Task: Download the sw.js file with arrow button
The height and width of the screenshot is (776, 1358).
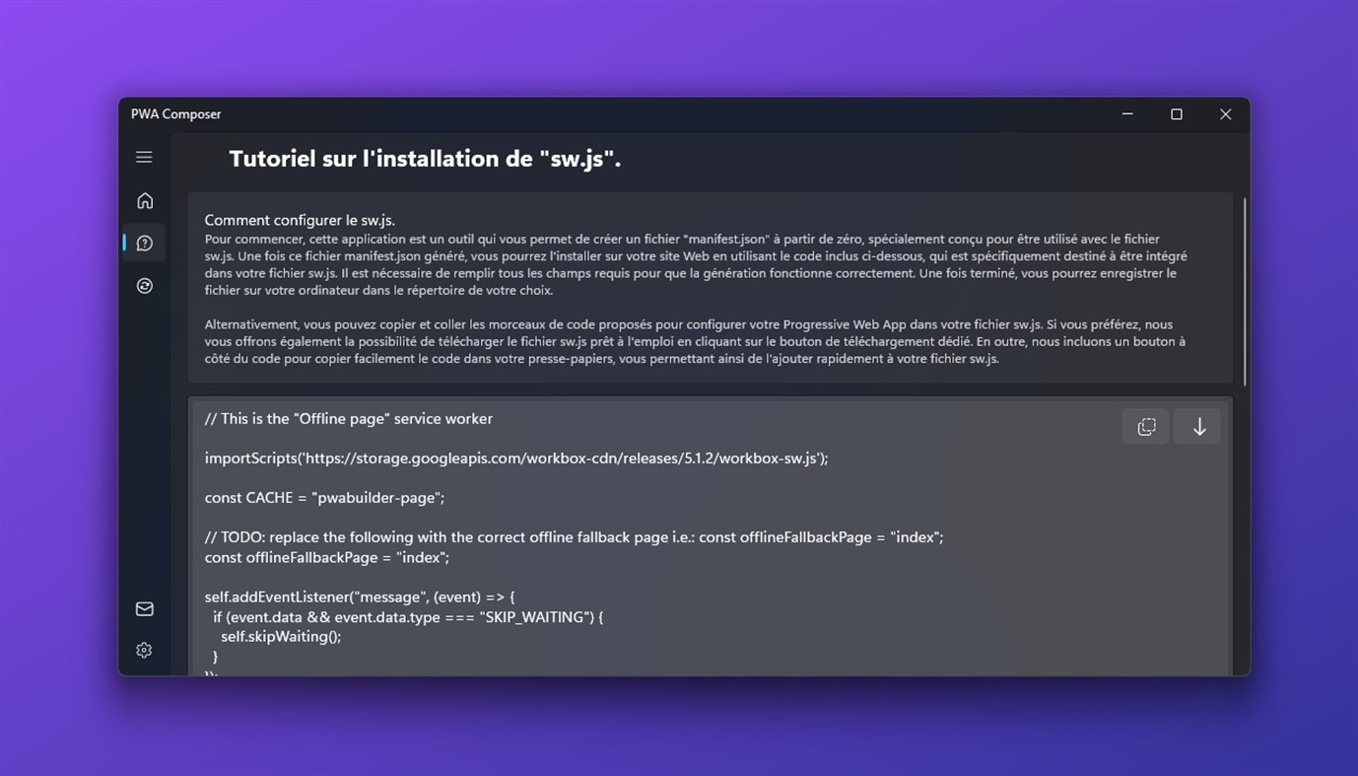Action: (x=1198, y=427)
